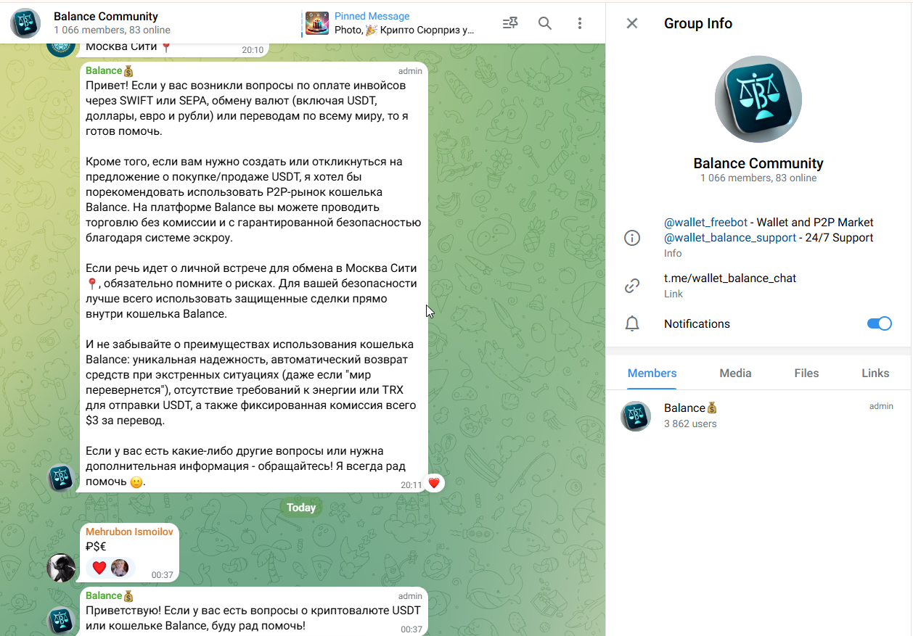
Task: Click the large group profile photo
Action: coord(758,99)
